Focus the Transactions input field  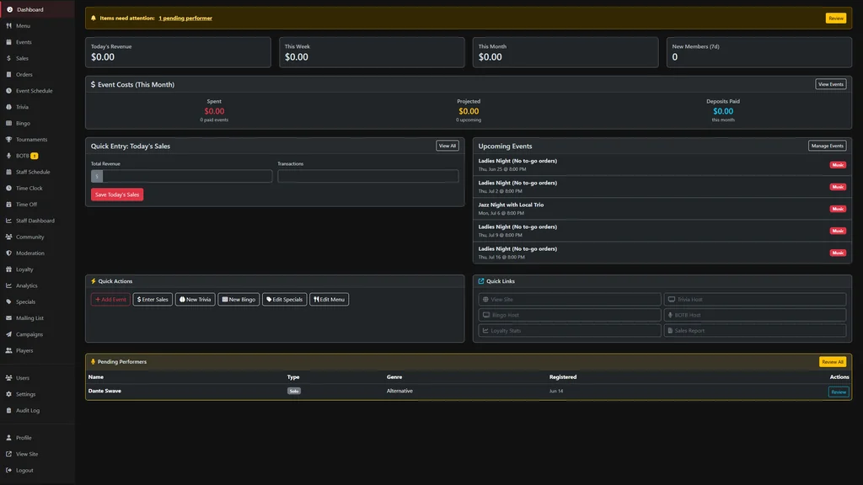coord(367,176)
